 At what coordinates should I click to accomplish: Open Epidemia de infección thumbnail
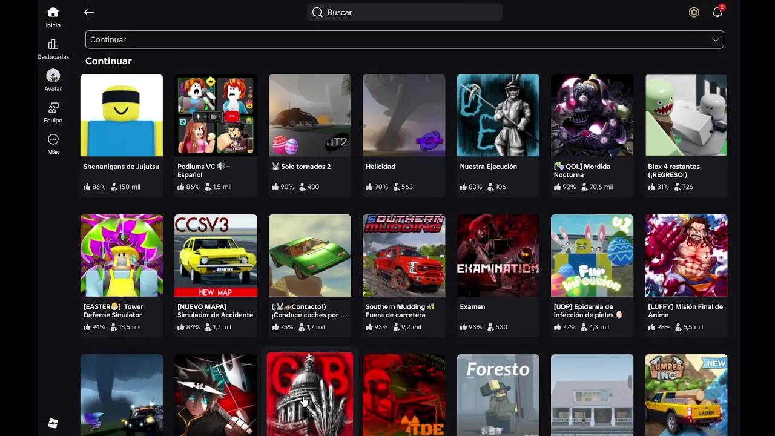[592, 256]
